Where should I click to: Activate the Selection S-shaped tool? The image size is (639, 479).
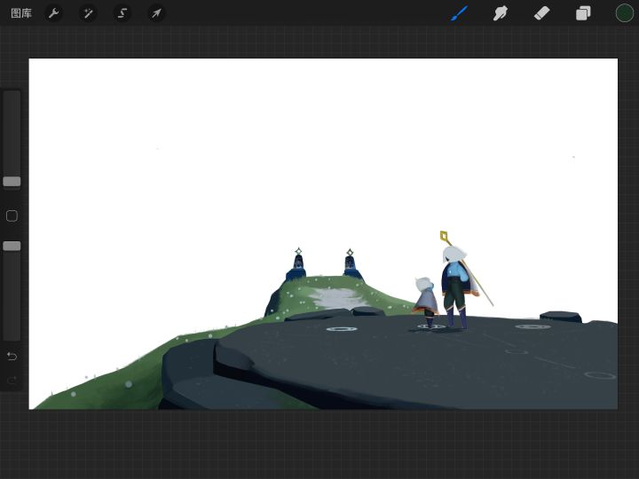[x=122, y=13]
